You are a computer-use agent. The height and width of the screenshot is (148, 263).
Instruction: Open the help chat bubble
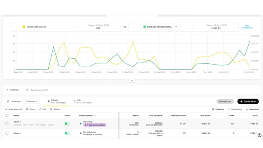point(260,135)
